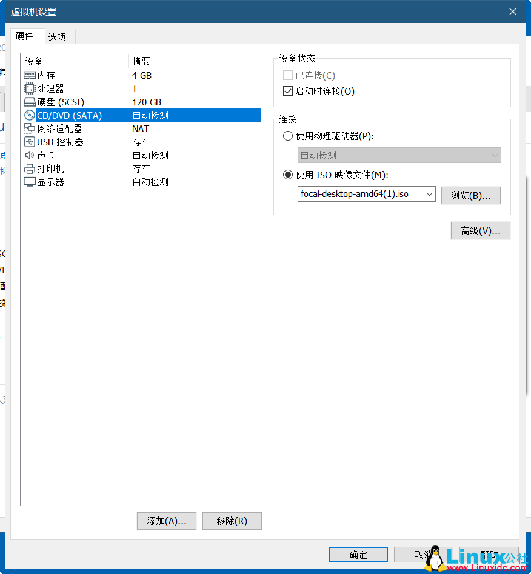Click the 添加(A) button to add hardware
531x574 pixels.
pos(166,521)
